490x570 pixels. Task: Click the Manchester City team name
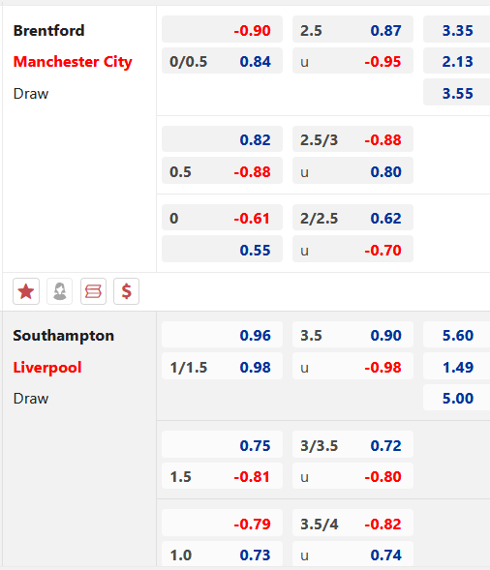73,62
